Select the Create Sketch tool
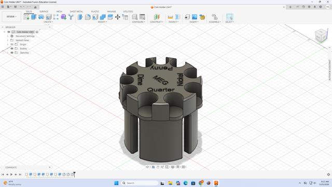The width and height of the screenshot is (332, 187). [26, 17]
